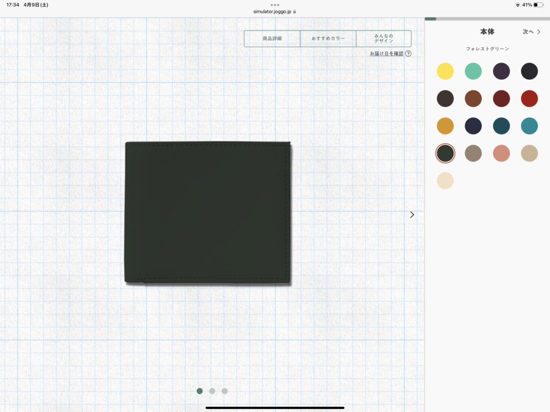The width and height of the screenshot is (550, 412).
Task: Tap the help question mark icon
Action: coord(408,54)
